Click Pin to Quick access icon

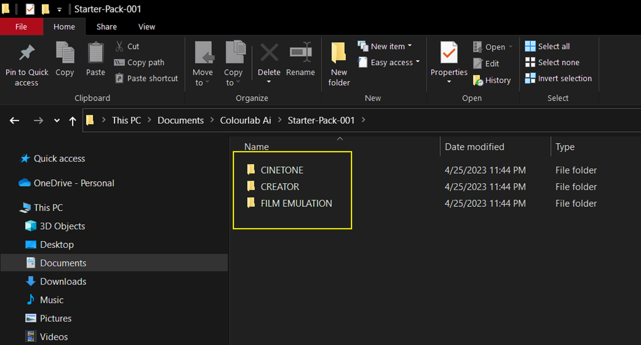[x=27, y=53]
